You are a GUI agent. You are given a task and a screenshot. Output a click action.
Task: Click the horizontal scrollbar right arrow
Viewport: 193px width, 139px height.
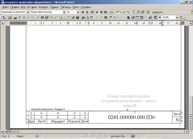[187, 132]
